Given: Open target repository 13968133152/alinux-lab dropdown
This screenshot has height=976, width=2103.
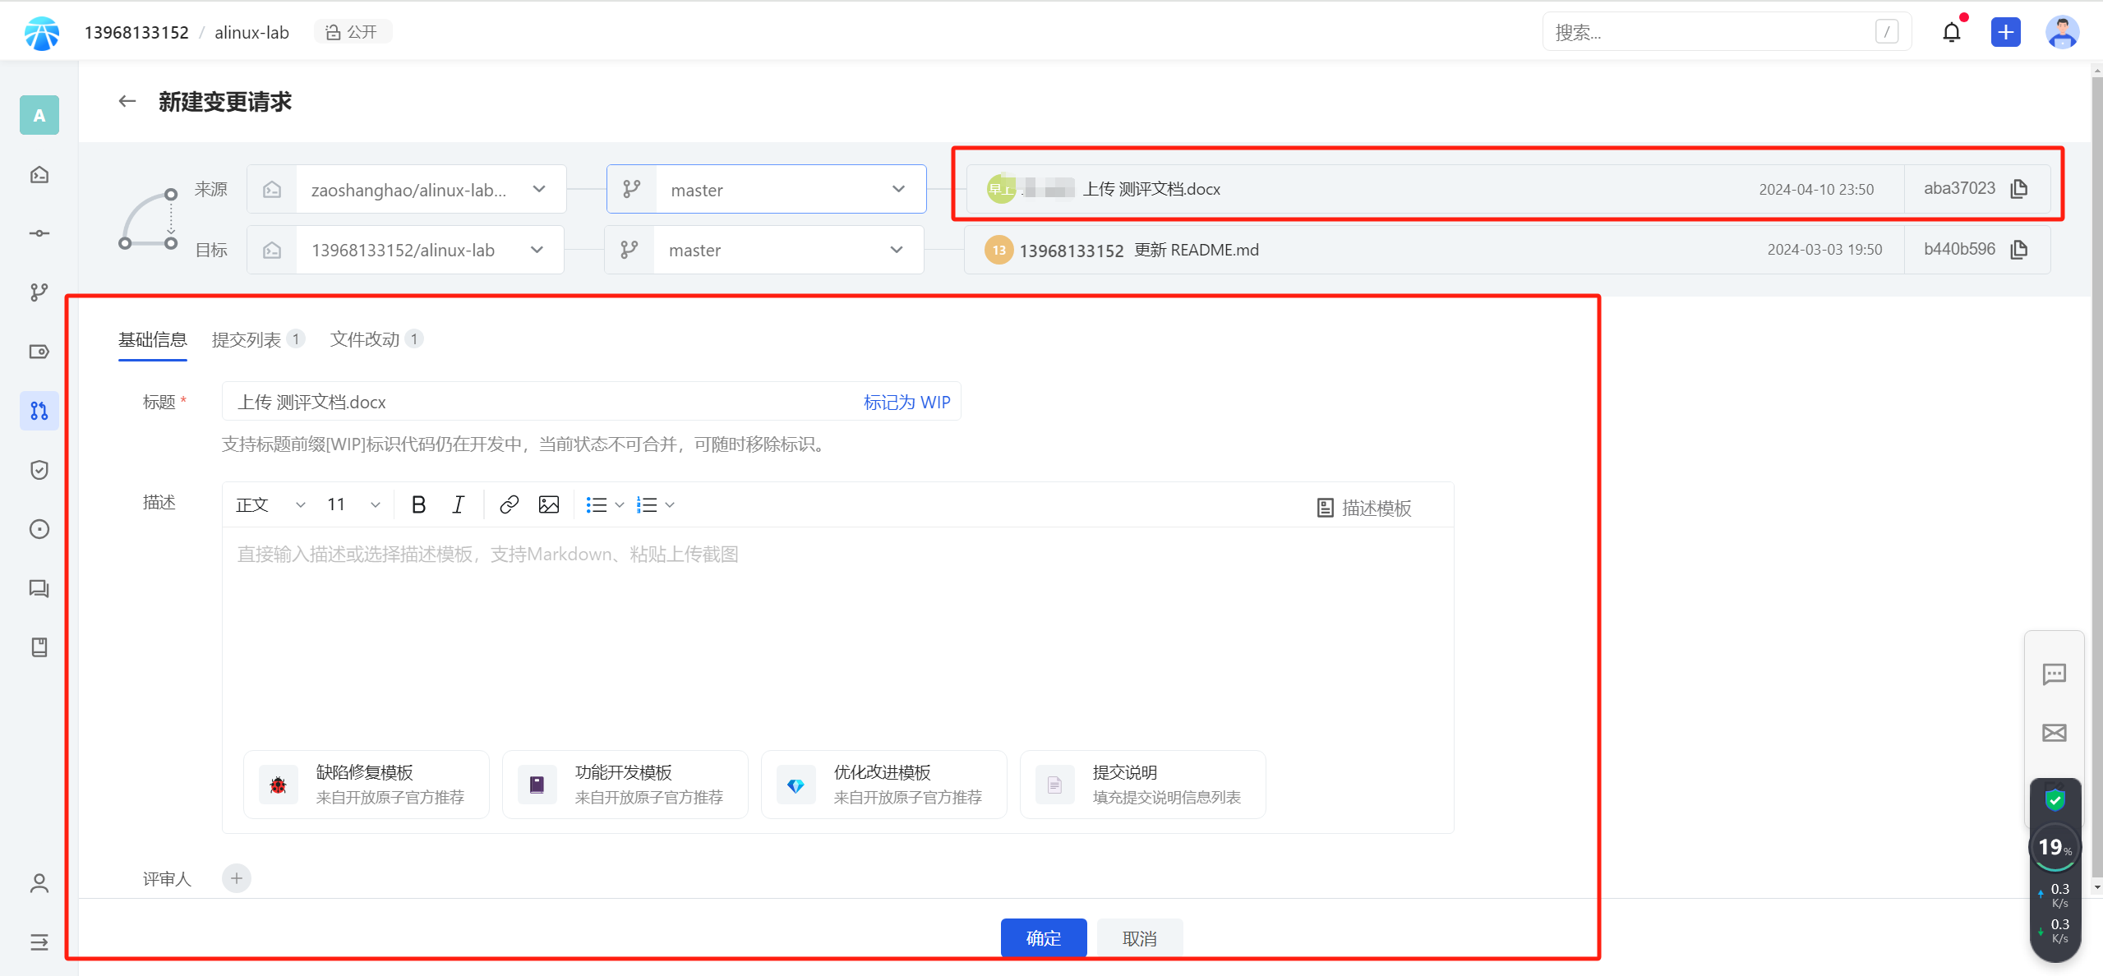Looking at the screenshot, I should pos(537,250).
